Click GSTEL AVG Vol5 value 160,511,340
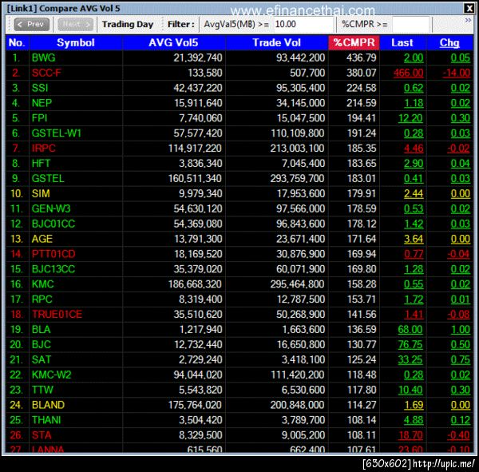The image size is (479, 472). click(x=195, y=179)
